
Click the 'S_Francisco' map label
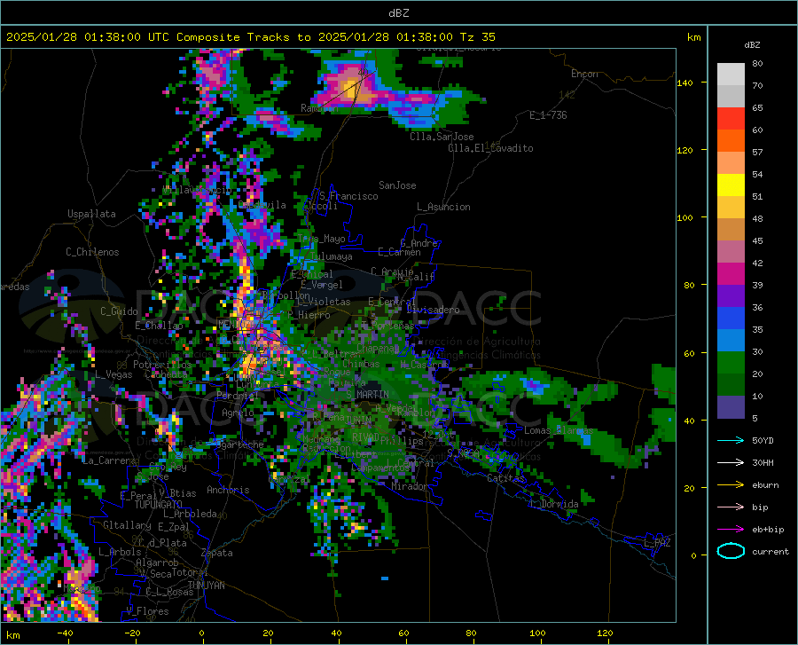coord(348,196)
